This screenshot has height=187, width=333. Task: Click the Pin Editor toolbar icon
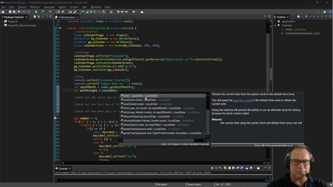[x=142, y=12]
